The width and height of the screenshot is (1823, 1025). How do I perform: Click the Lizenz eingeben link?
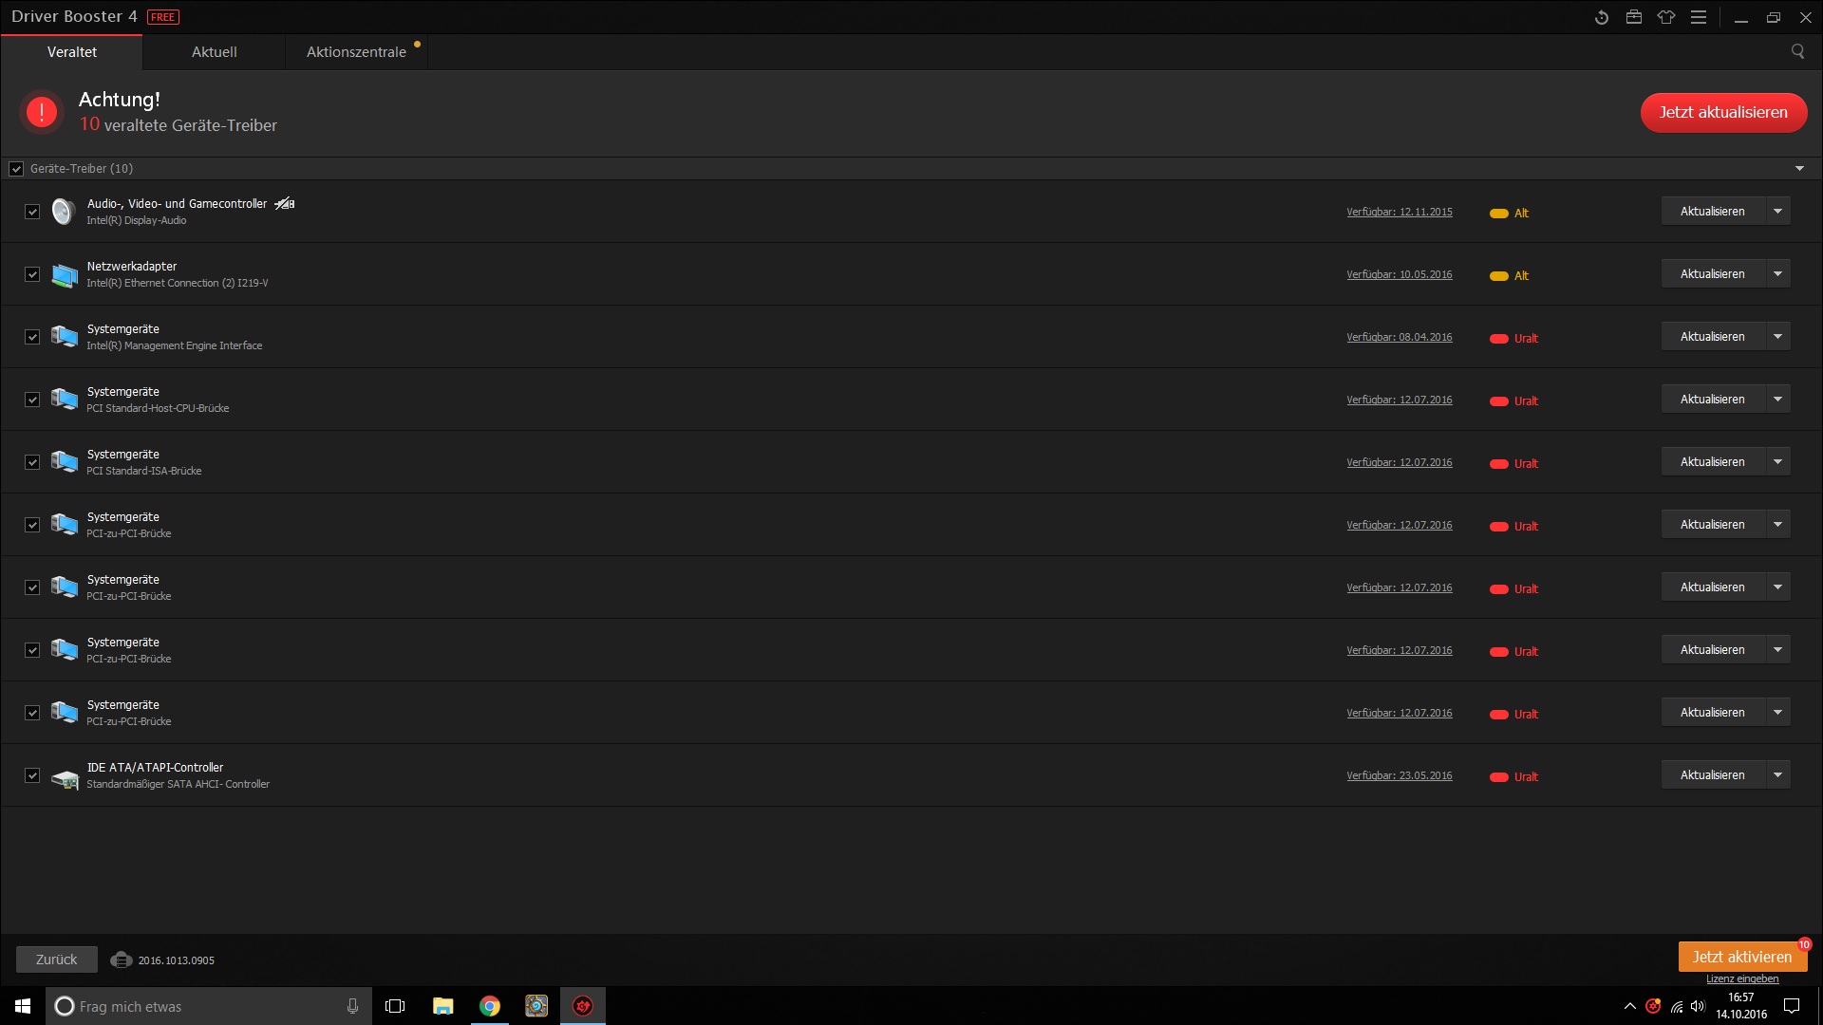coord(1742,978)
